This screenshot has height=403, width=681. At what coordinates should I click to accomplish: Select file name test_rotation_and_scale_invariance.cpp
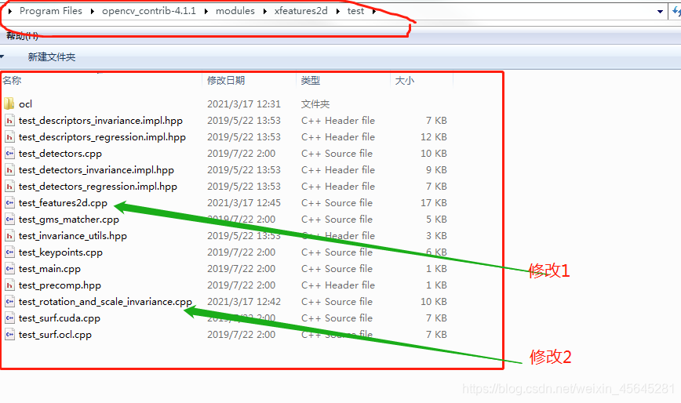pos(105,302)
